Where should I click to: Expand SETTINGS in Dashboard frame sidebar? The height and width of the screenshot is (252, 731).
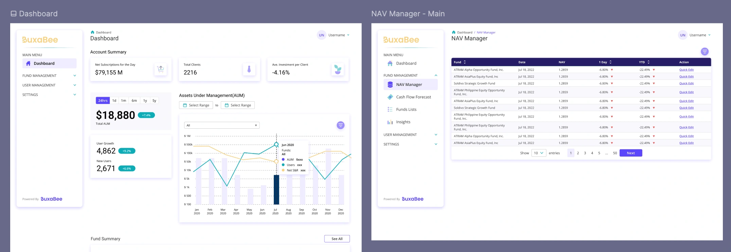49,95
